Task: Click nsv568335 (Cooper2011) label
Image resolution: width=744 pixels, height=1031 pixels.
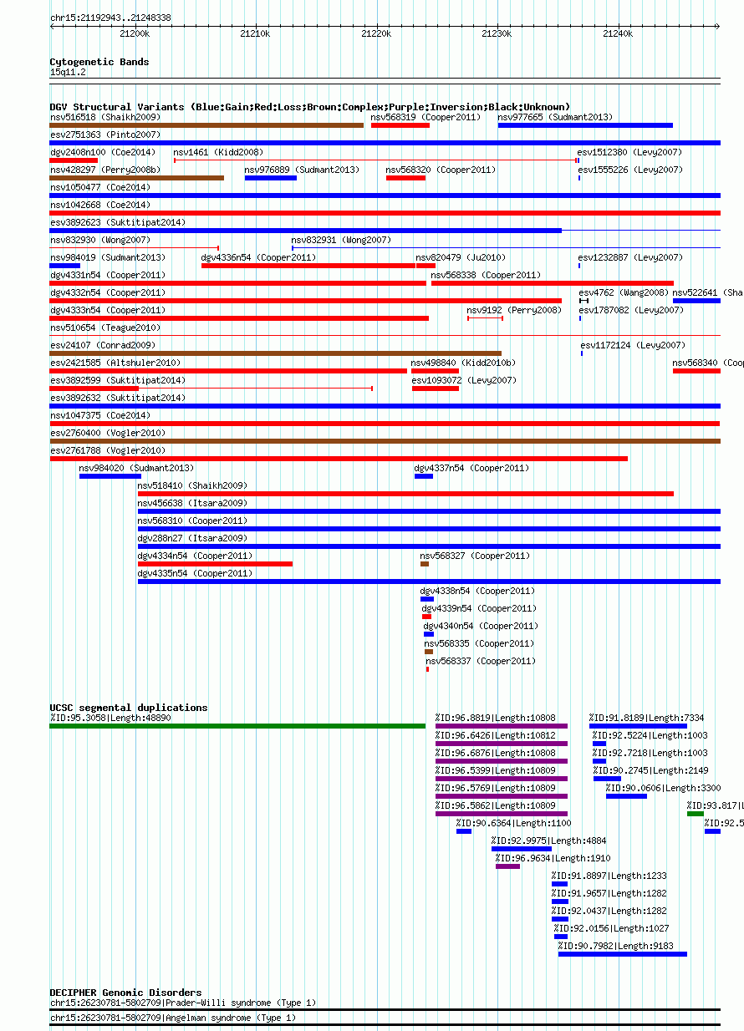Action: tap(480, 644)
